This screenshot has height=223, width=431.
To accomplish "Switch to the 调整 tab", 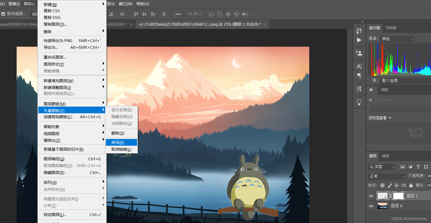I will click(384, 90).
